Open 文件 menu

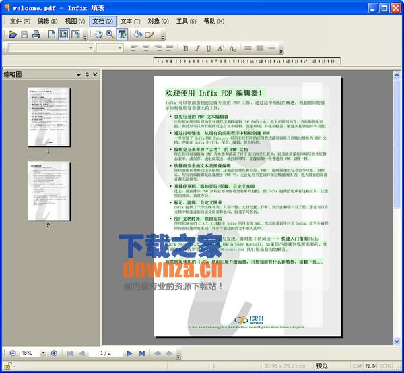click(20, 21)
